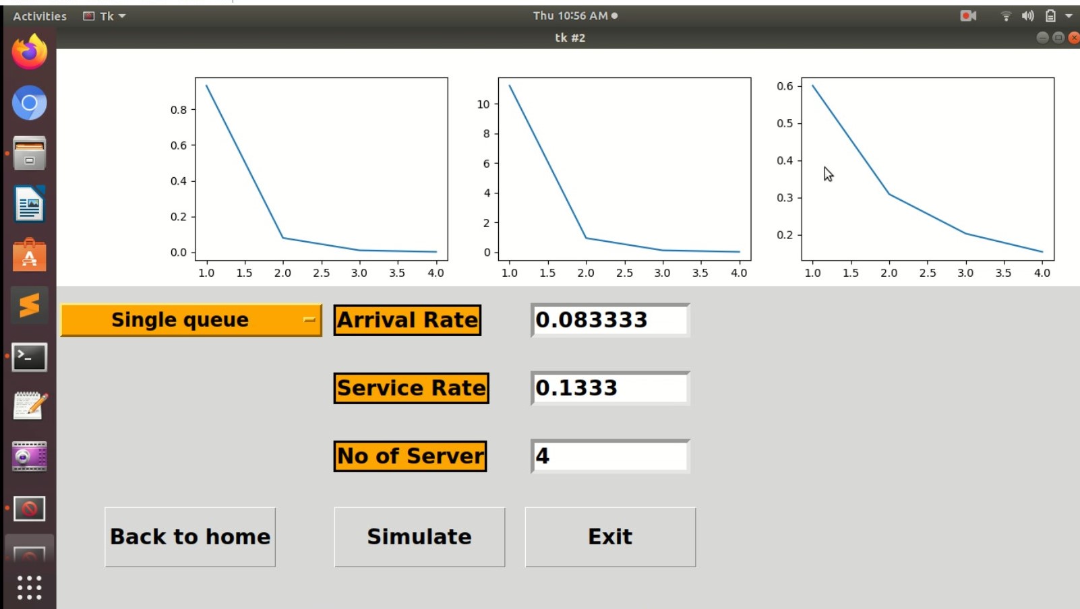
Task: Open the Terminal from the dock
Action: point(29,356)
